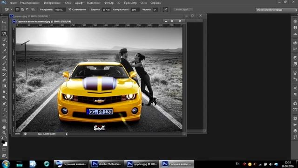Select the Path Selection tool

click(x=4, y=115)
